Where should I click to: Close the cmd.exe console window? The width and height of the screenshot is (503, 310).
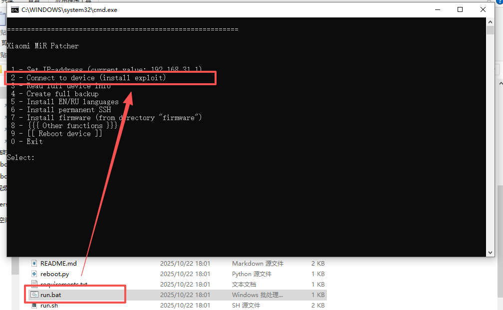tap(483, 10)
